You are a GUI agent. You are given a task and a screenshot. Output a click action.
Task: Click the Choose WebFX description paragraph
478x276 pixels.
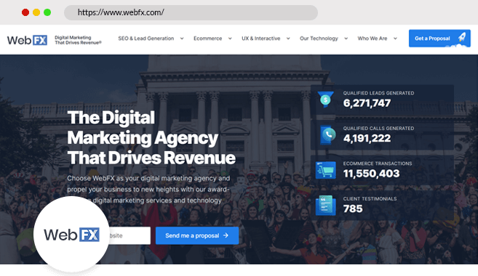coord(148,190)
